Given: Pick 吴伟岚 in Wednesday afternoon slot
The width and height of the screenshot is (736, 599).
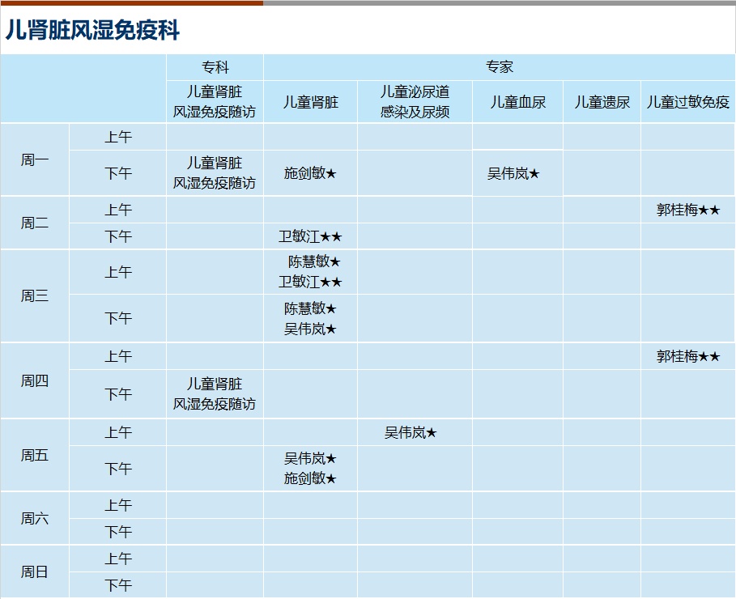Looking at the screenshot, I should coord(309,329).
